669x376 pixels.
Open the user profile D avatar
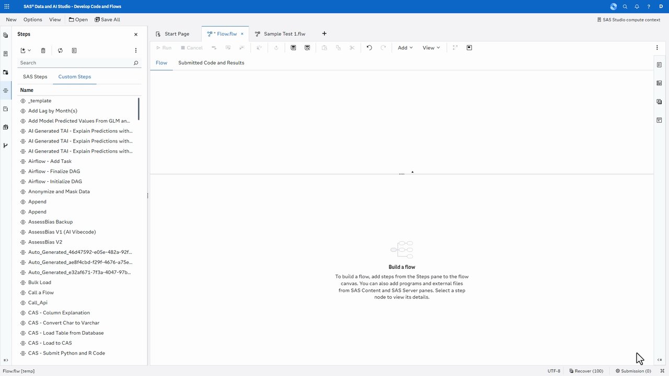pyautogui.click(x=661, y=7)
